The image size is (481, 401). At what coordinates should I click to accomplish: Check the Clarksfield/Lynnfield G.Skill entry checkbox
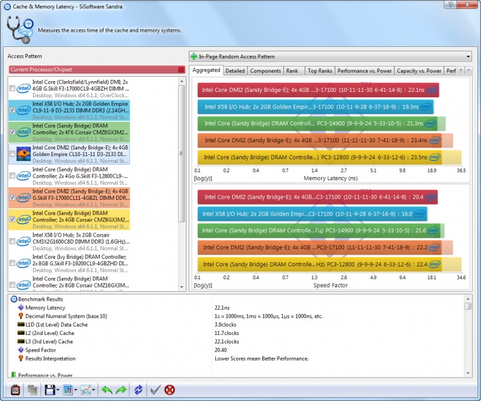tap(12, 88)
